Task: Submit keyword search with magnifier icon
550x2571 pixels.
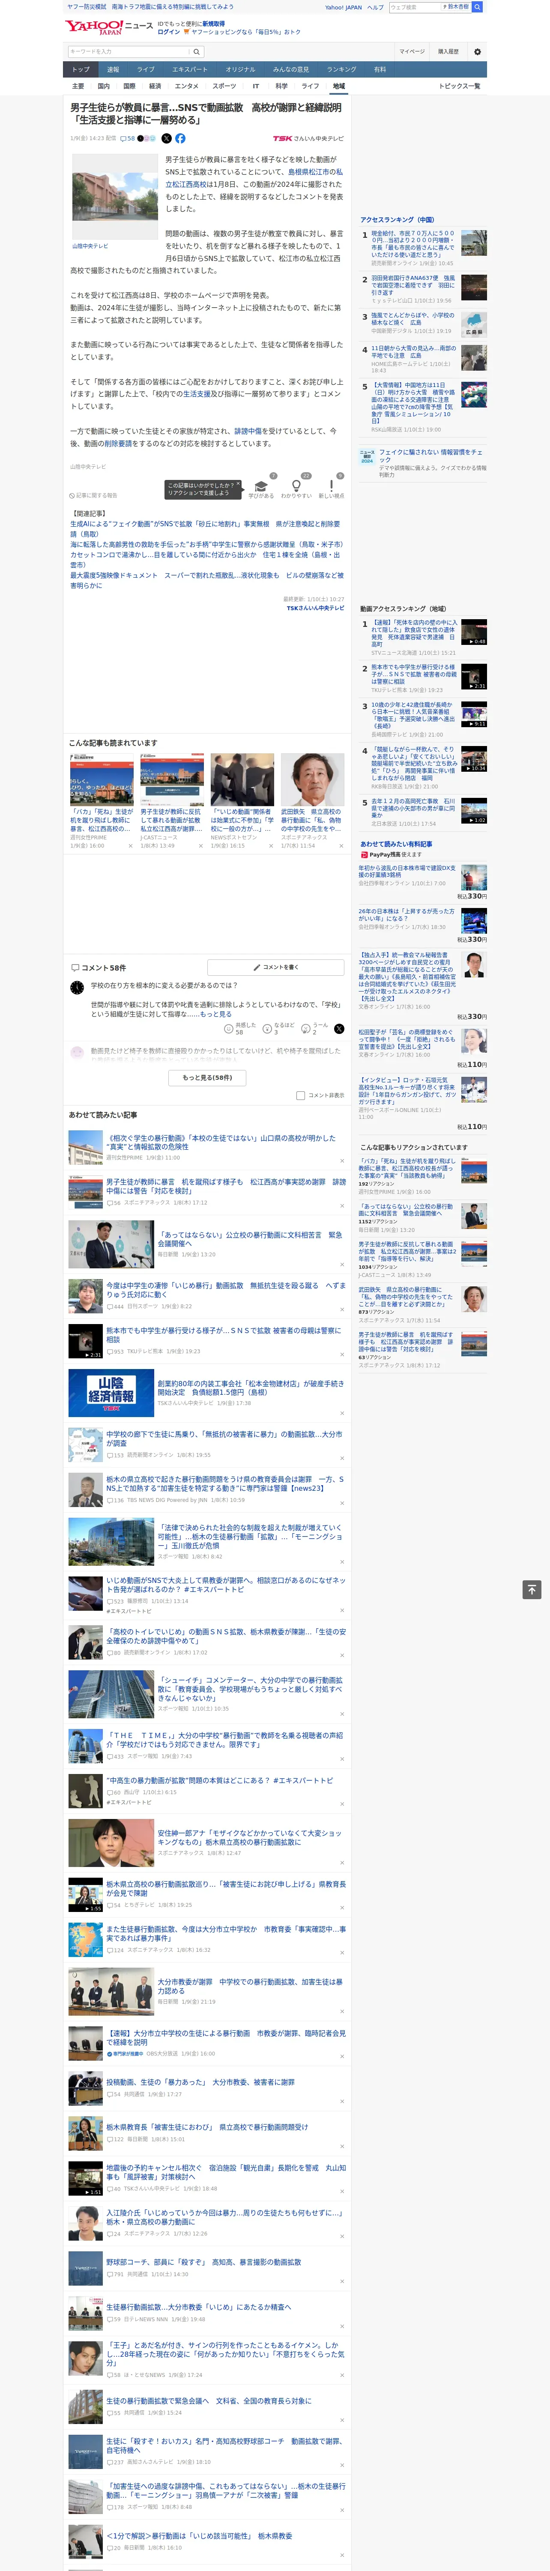Action: click(x=197, y=52)
